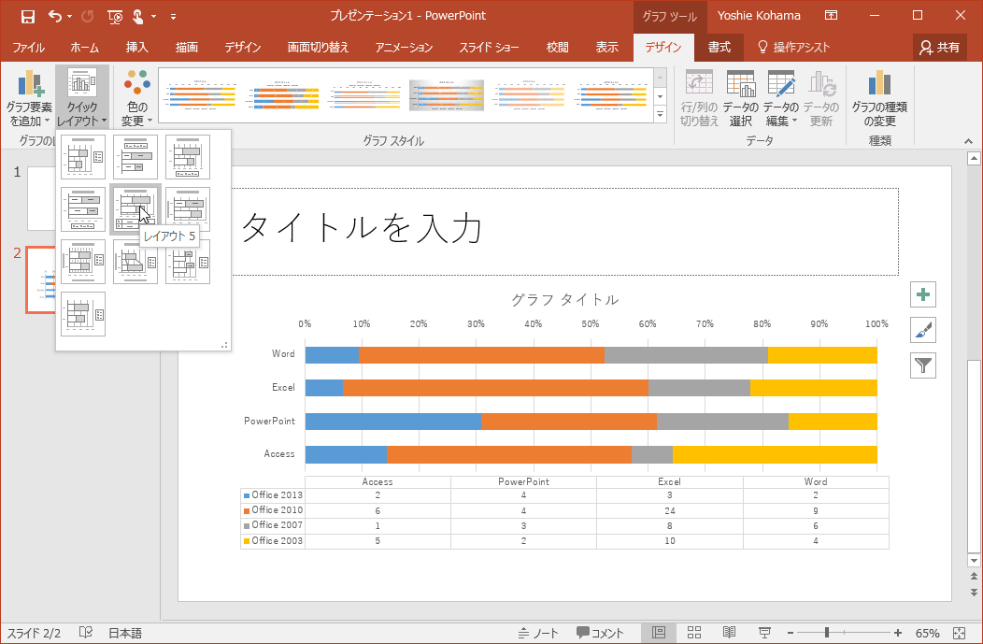Expand the chart styles gallery More arrow
The width and height of the screenshot is (983, 644).
pos(660,115)
